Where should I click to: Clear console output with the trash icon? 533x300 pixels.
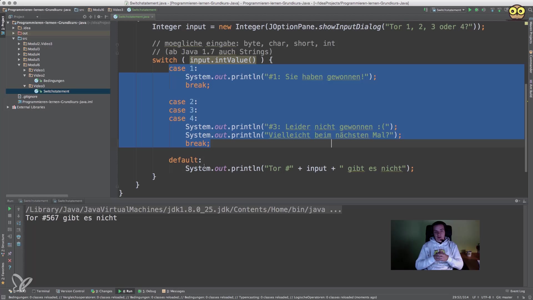(x=19, y=244)
